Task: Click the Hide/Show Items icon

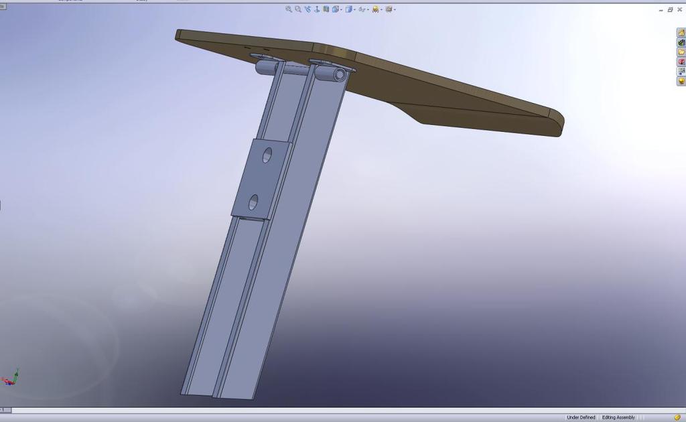Action: click(x=362, y=9)
